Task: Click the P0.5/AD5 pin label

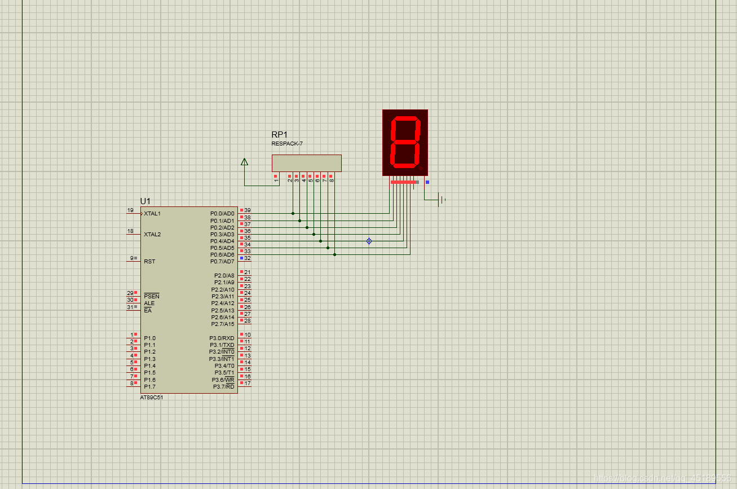Action: point(222,248)
